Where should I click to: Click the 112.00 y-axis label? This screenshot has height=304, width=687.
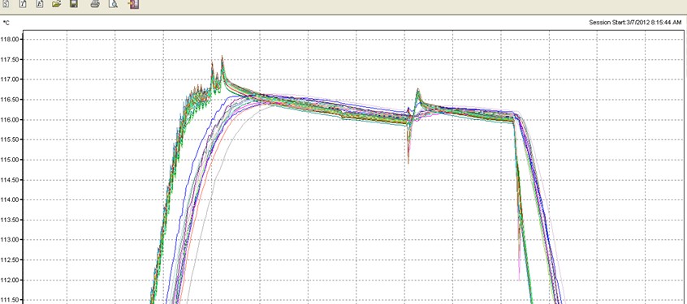[x=11, y=280]
